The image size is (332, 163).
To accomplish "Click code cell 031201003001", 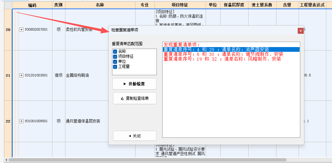I will tap(36, 75).
